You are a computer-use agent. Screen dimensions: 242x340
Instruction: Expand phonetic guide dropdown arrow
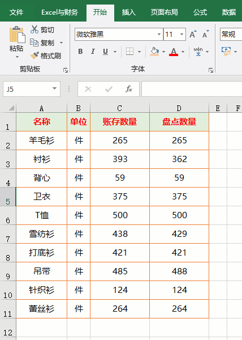point(207,52)
